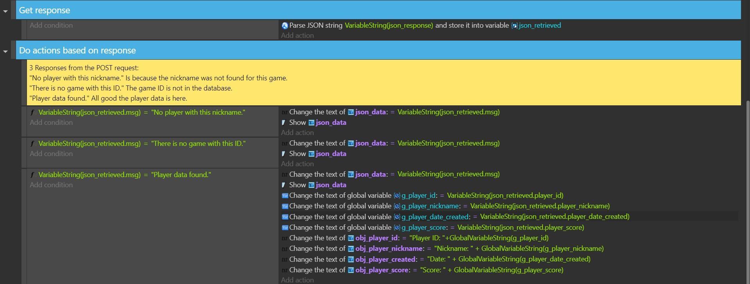Click variable action icon on g_player_id row
750x284 pixels.
(x=285, y=196)
